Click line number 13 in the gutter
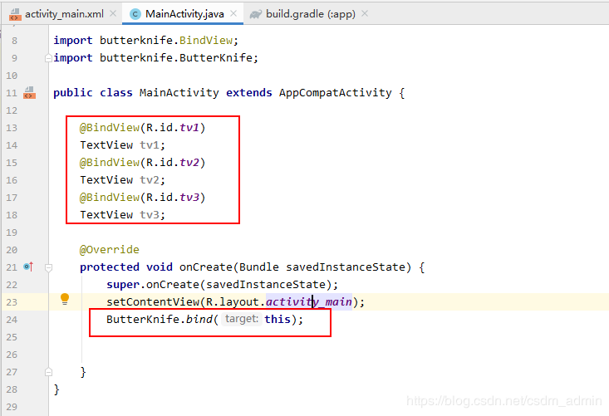 pyautogui.click(x=12, y=128)
